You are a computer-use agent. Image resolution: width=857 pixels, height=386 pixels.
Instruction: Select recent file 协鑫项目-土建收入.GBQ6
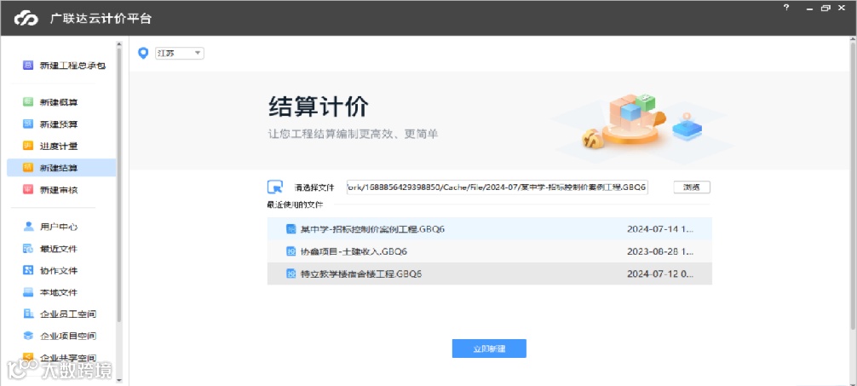(x=489, y=251)
